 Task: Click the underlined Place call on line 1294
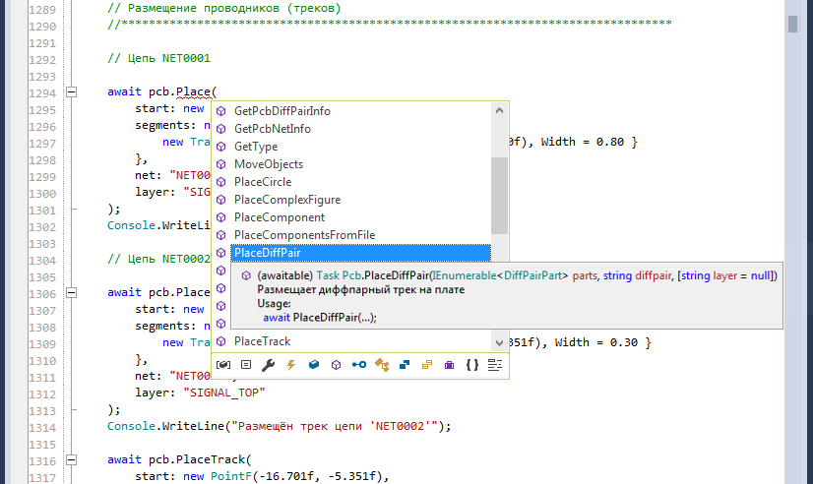click(193, 92)
